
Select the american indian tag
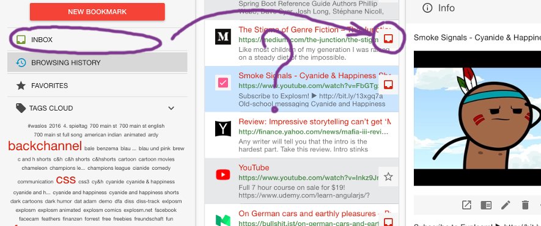coord(103,135)
